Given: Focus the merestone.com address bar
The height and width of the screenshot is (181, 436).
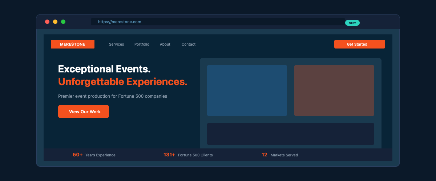Looking at the screenshot, I should (x=218, y=22).
